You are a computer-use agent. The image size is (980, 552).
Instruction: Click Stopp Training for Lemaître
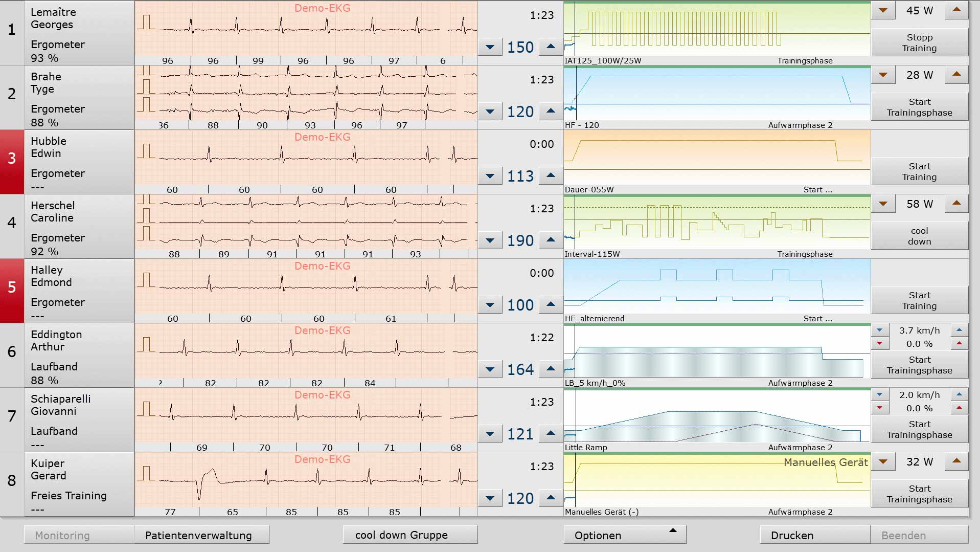[x=919, y=42]
